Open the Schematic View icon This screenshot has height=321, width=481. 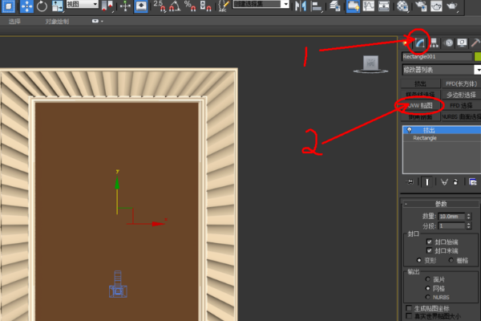384,6
